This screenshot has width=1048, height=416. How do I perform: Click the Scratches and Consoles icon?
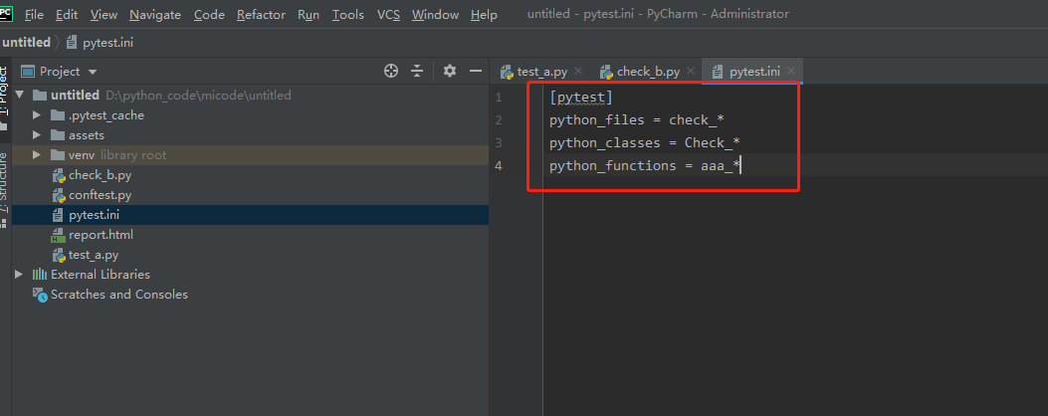40,295
